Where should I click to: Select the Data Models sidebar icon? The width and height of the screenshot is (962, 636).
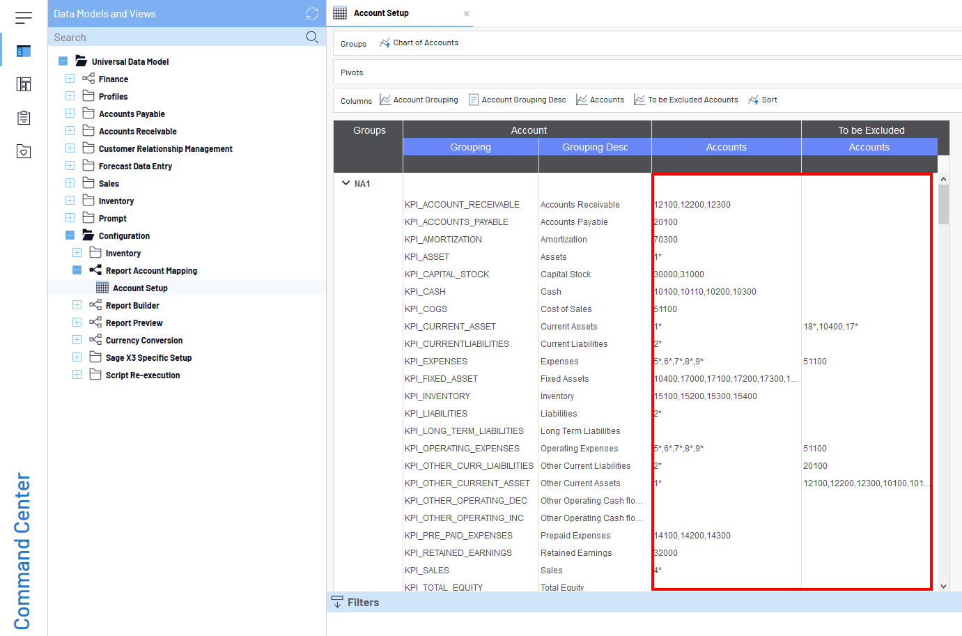coord(24,51)
